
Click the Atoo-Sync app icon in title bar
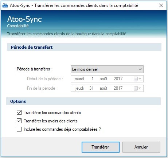pos(5,5)
